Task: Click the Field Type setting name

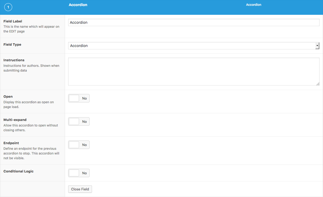Action: pyautogui.click(x=12, y=44)
